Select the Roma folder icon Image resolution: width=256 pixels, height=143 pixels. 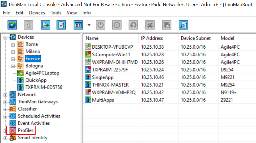[x=20, y=44]
